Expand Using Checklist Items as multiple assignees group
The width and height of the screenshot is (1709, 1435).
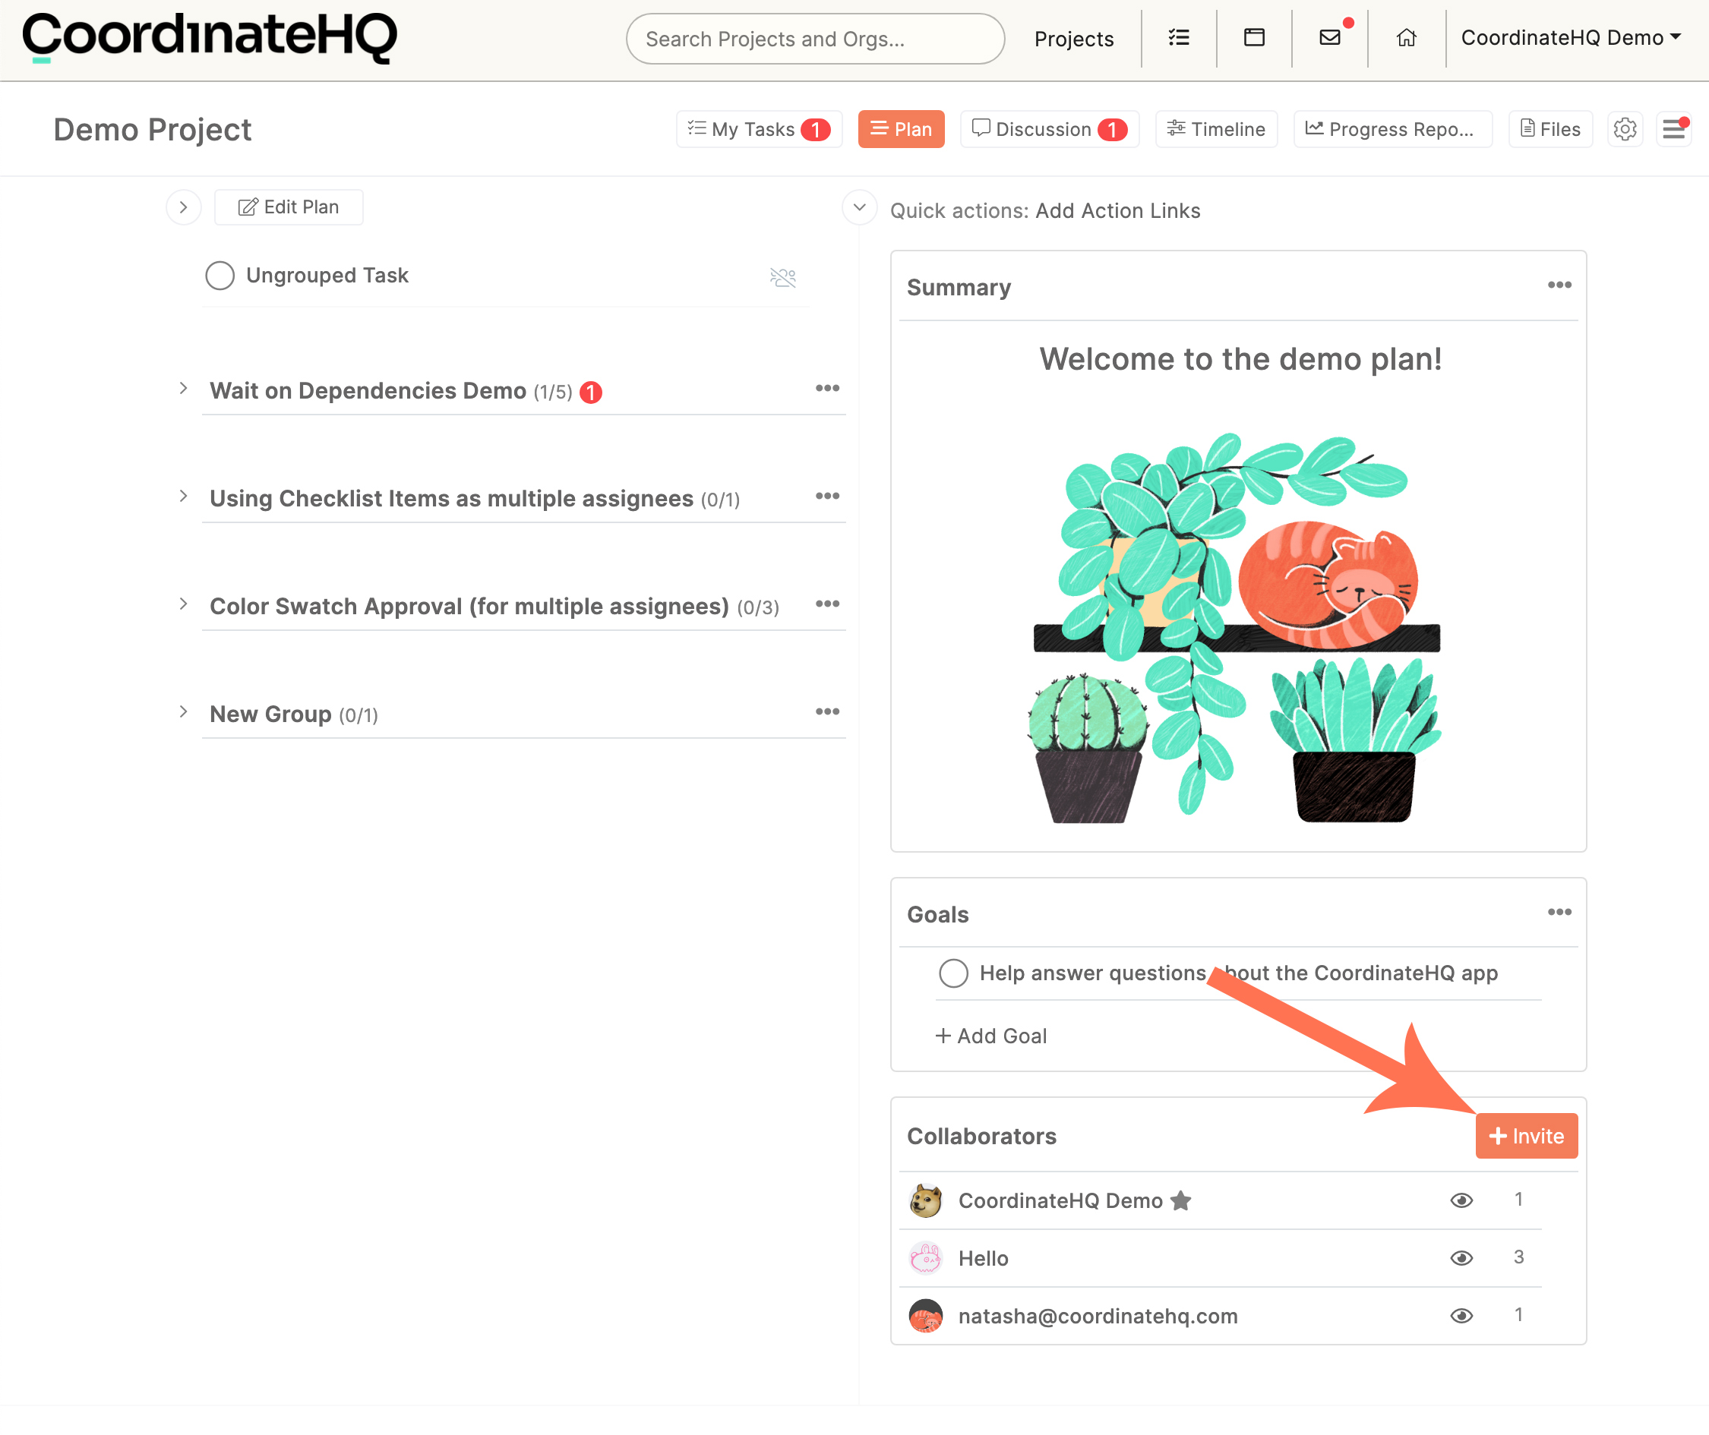tap(183, 495)
